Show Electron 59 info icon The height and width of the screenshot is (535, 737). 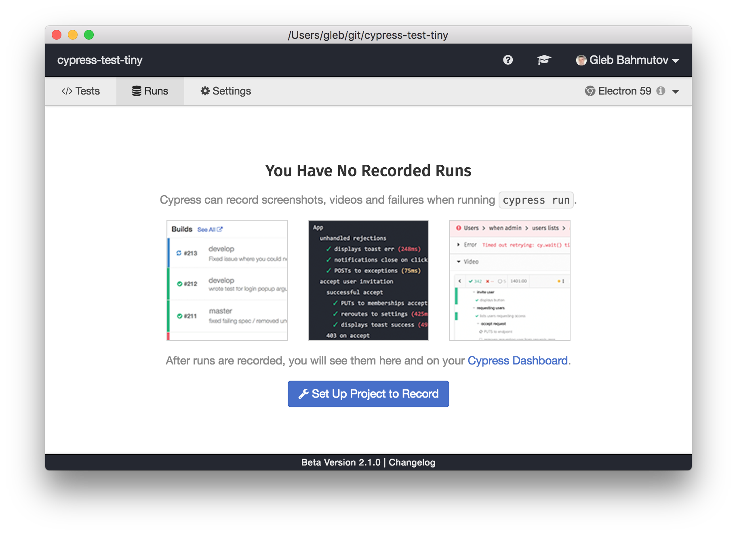pyautogui.click(x=661, y=91)
